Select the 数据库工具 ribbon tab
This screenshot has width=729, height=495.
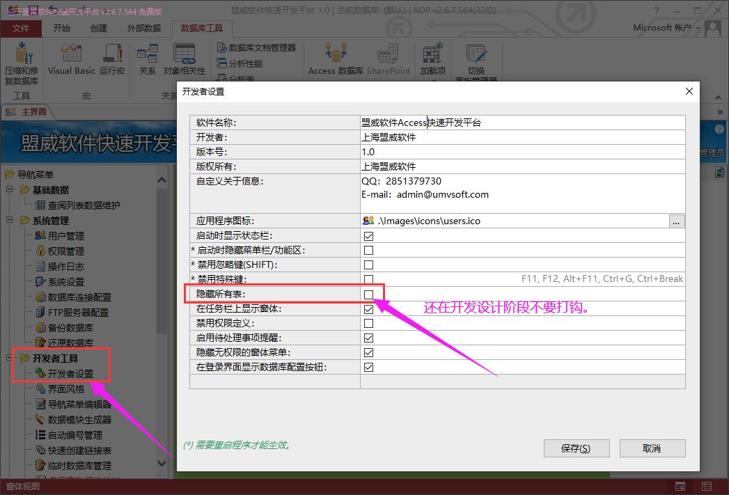click(202, 29)
